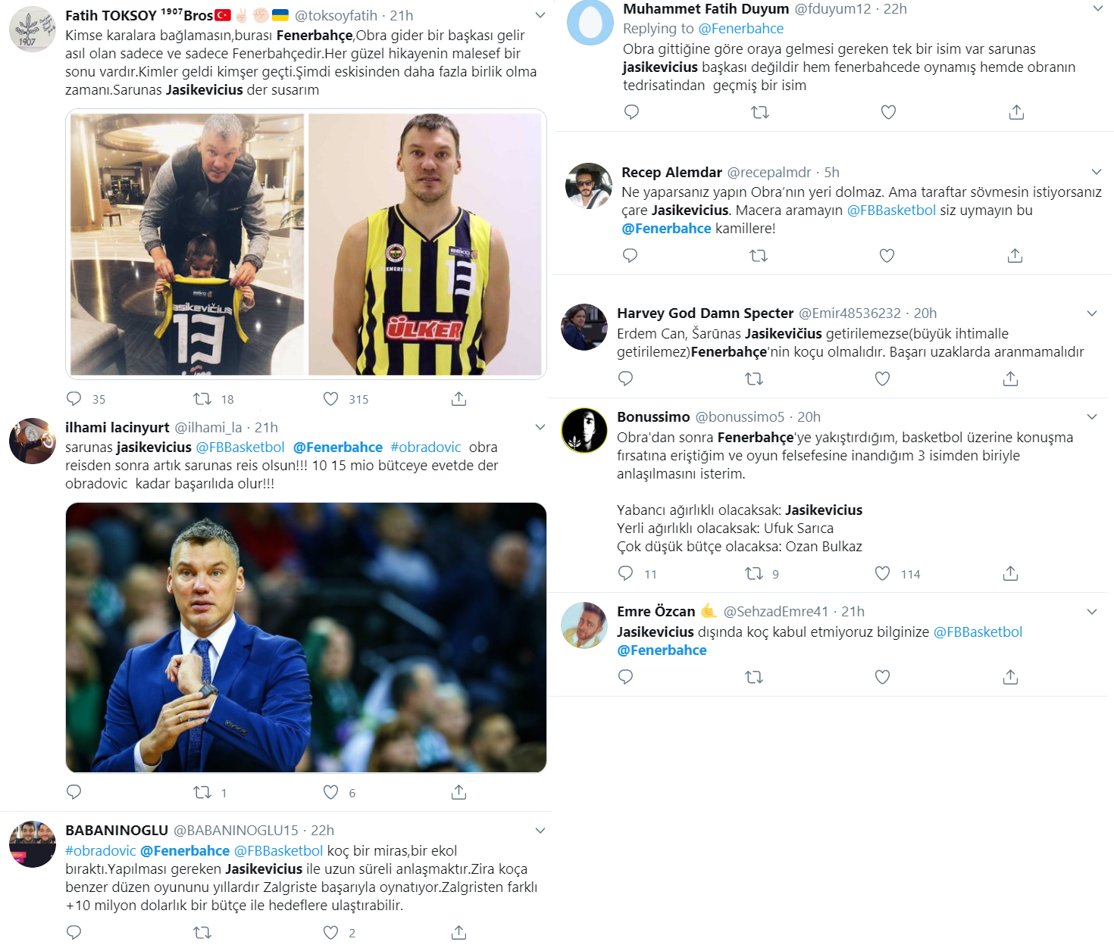
Task: Open the @FBBasketbol mention in Emre Özcan's tweet
Action: [x=978, y=632]
